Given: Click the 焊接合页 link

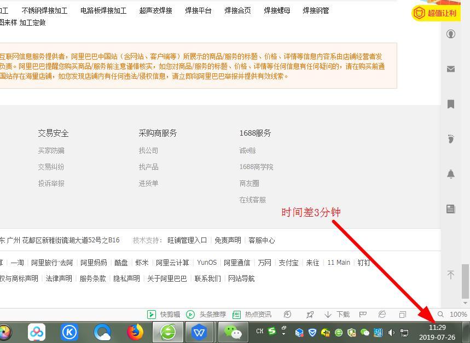Looking at the screenshot, I should 237,11.
